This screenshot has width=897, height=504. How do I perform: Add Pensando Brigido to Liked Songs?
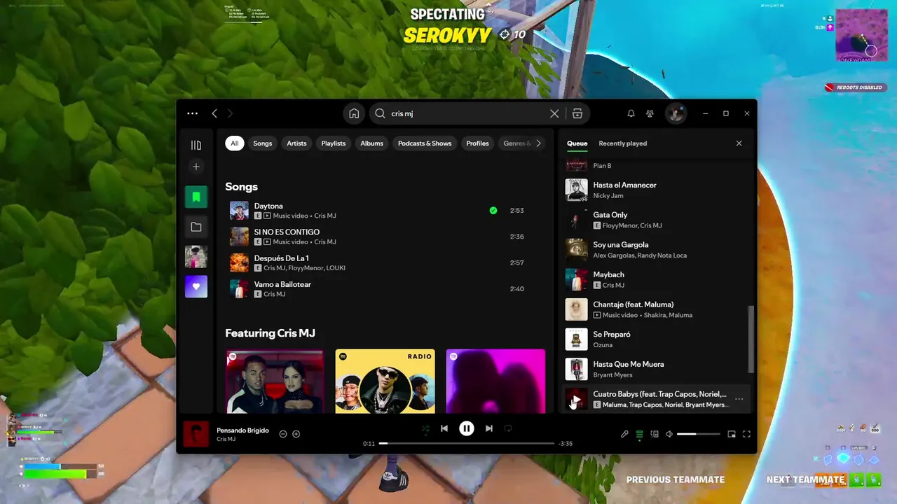point(296,434)
